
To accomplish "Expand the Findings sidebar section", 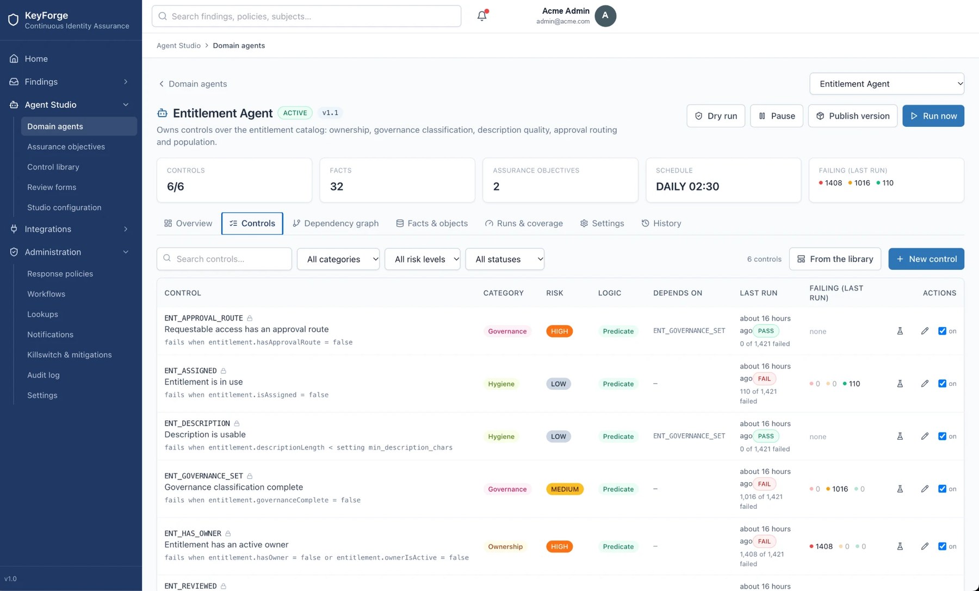I will tap(71, 82).
